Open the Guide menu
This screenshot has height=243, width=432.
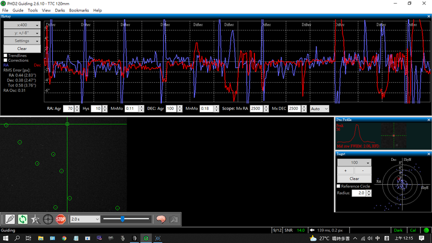point(18,10)
